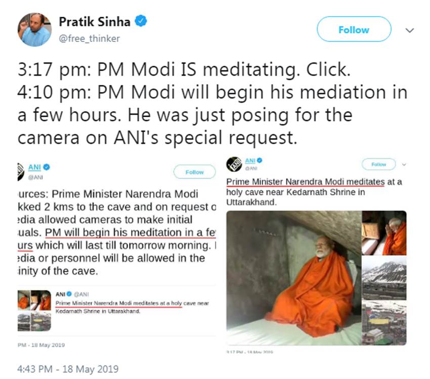The height and width of the screenshot is (379, 430).
Task: Click the partially cut ANI logo in the left tweet
Action: tap(21, 169)
